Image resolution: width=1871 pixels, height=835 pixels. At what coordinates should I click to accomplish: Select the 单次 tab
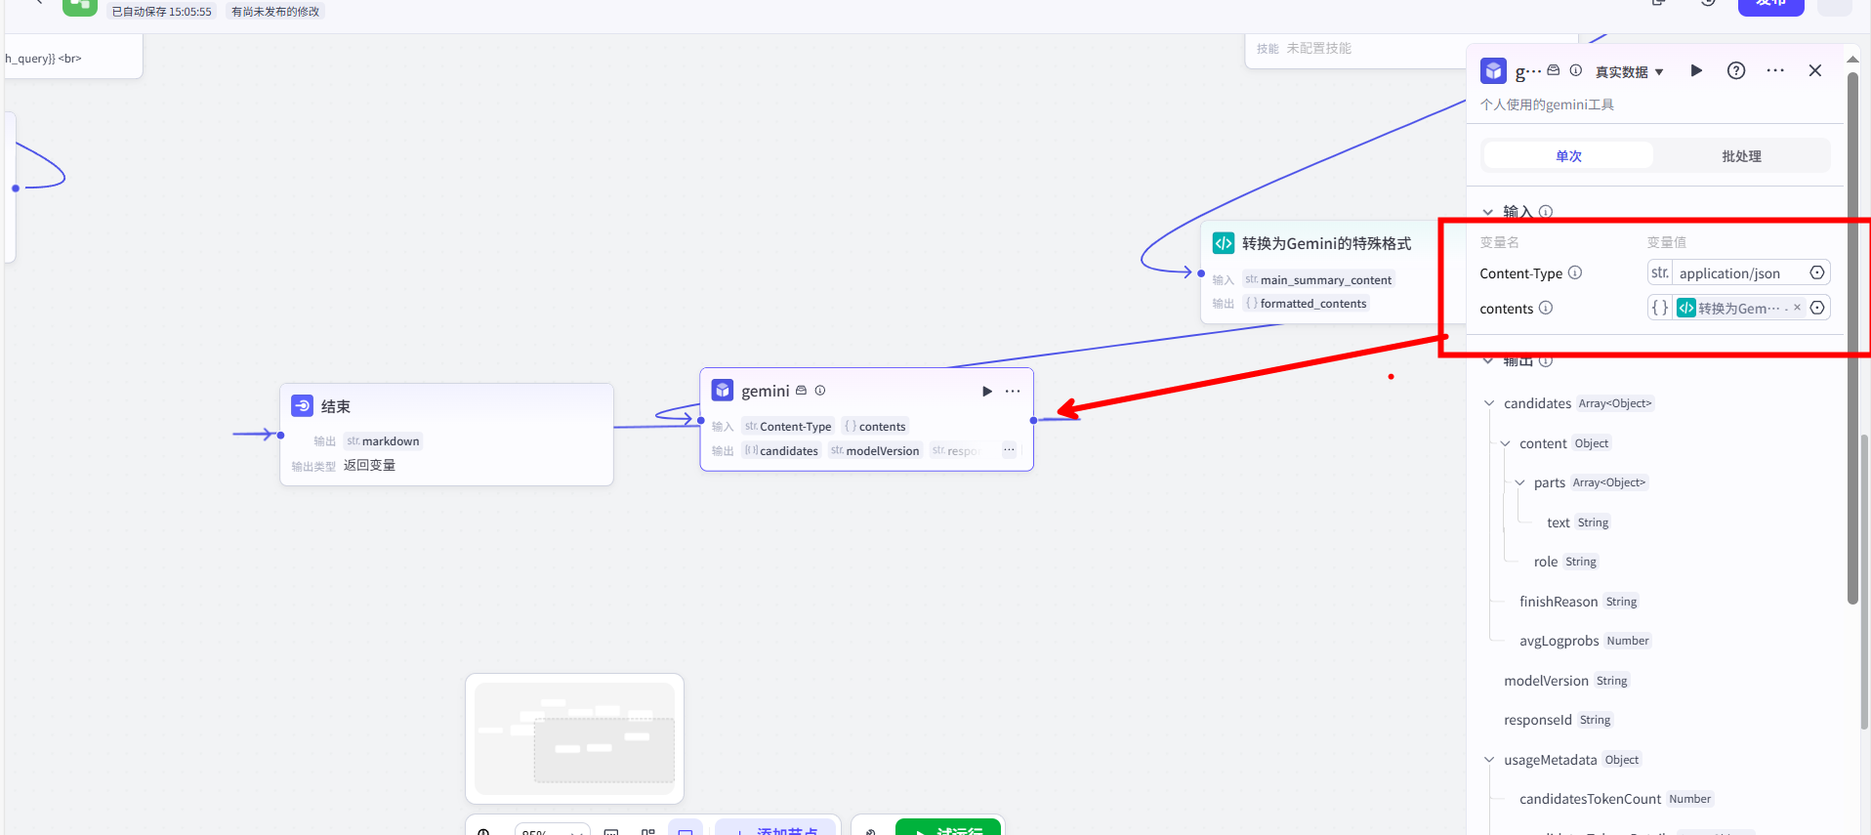click(x=1568, y=156)
